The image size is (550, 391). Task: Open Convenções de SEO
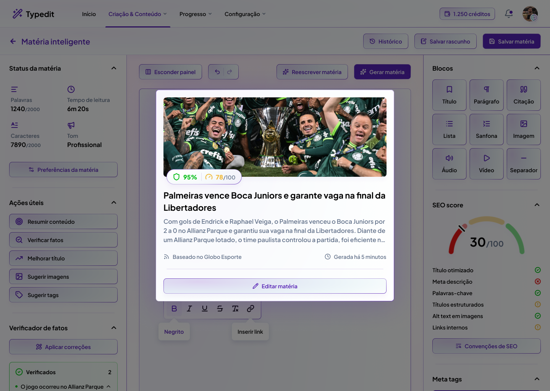[487, 346]
